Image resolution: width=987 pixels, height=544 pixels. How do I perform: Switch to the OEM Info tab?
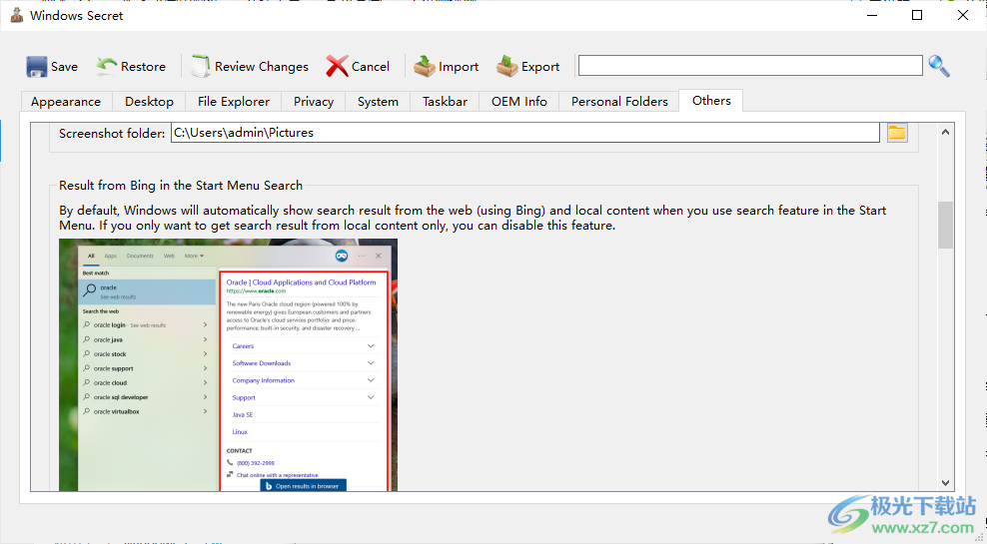tap(518, 102)
